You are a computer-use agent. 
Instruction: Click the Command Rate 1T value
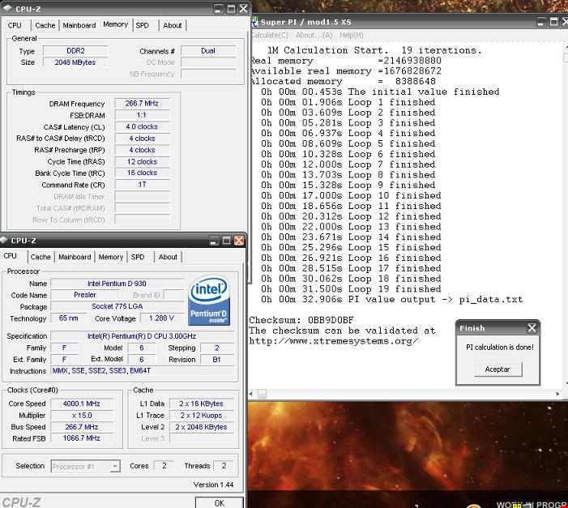(142, 185)
